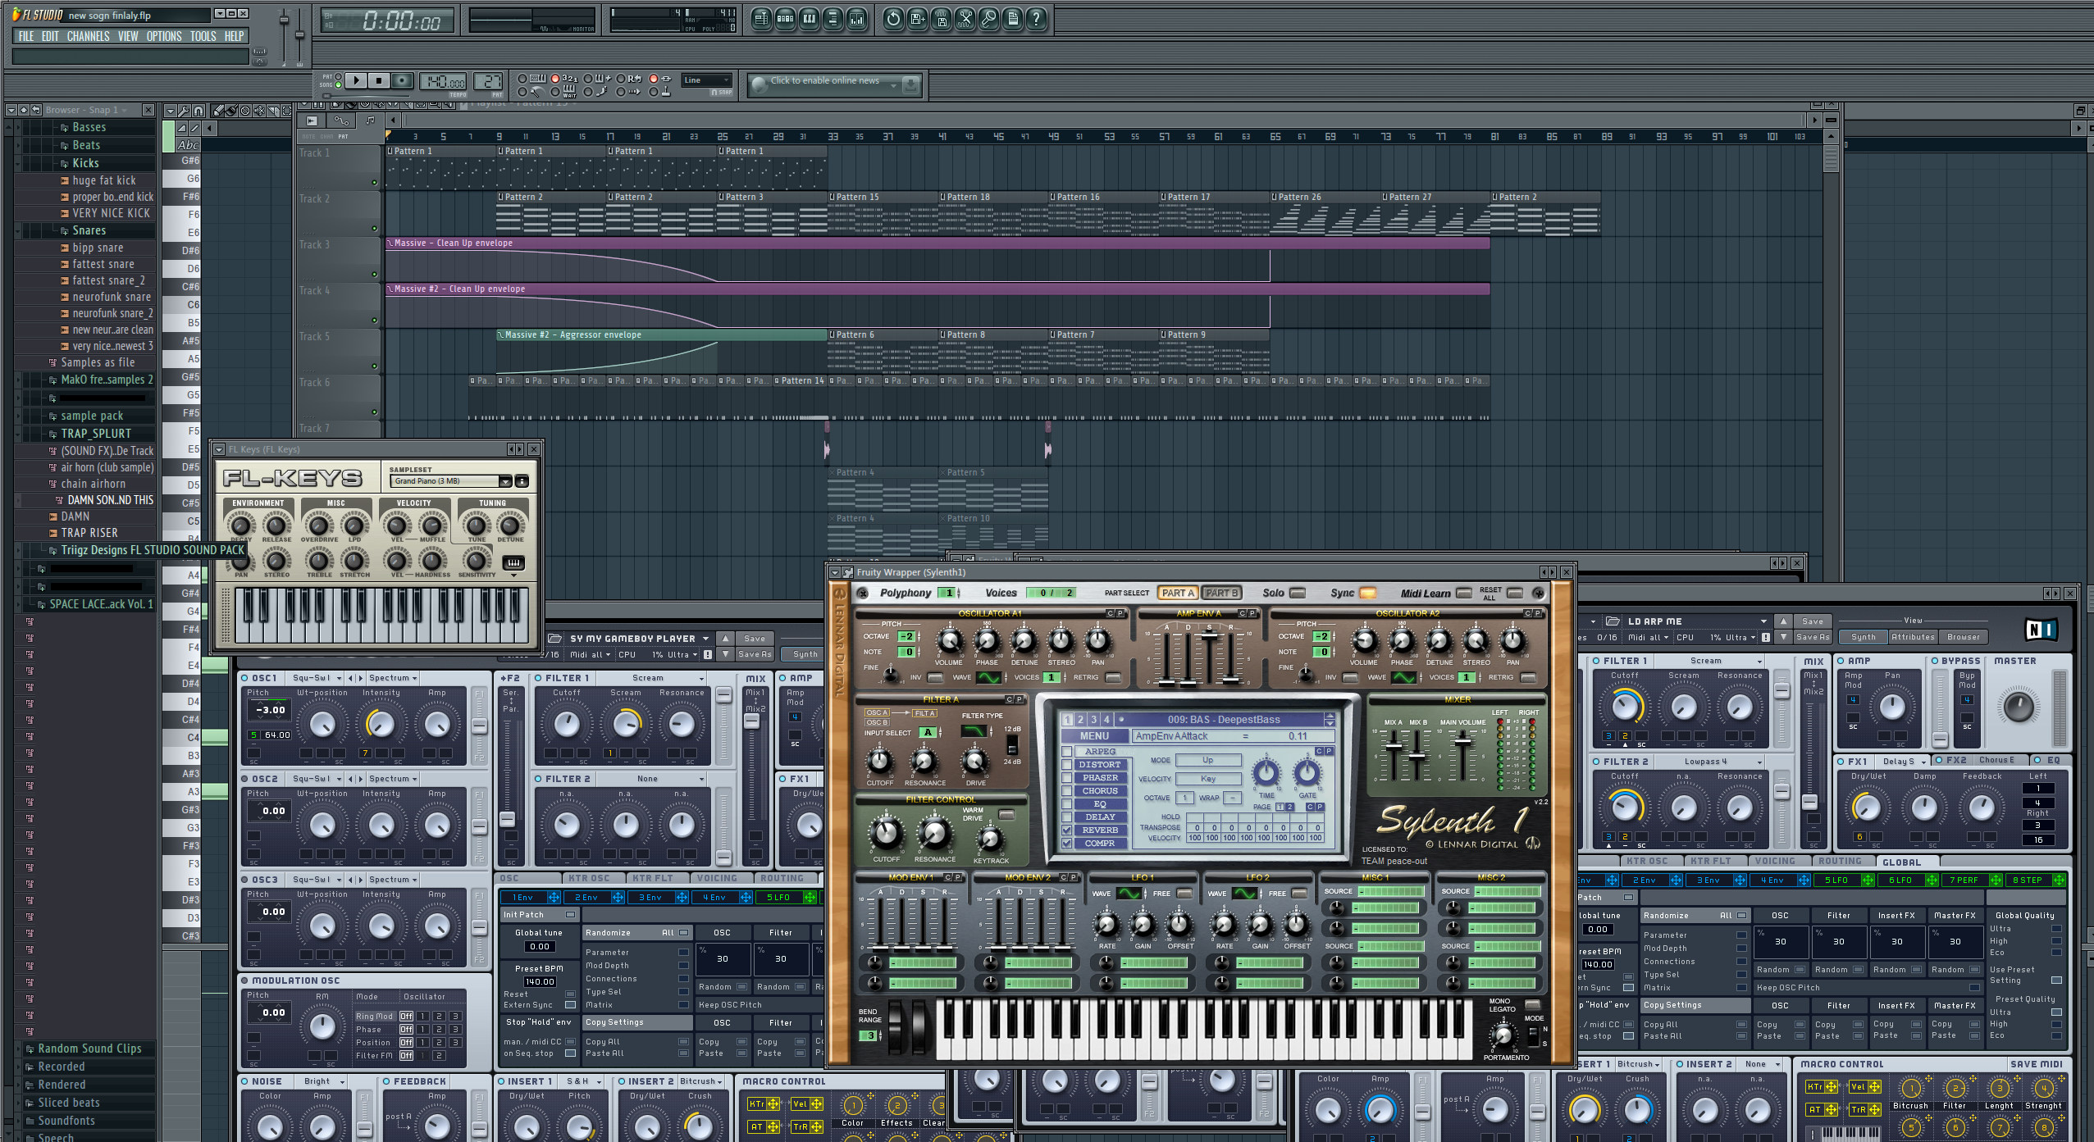2094x1142 pixels.
Task: Click the Record transport button
Action: pos(401,80)
